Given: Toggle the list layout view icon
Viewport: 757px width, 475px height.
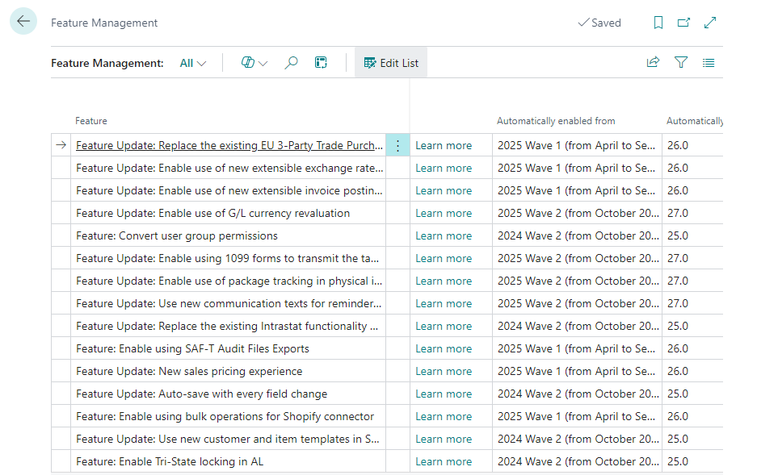Looking at the screenshot, I should [x=709, y=63].
